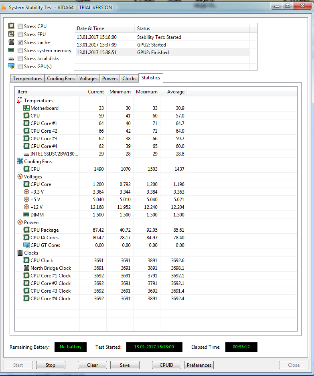Click the +12 V lightning icon
This screenshot has width=314, height=376.
click(x=26, y=207)
